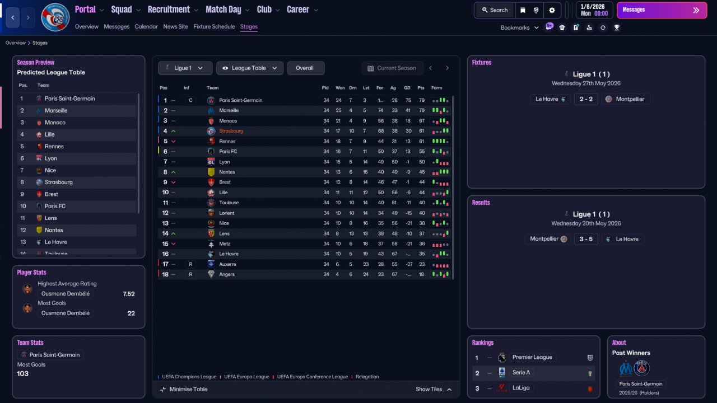This screenshot has width=717, height=403.
Task: Click Ousmane Dembélé under Most Goals
Action: click(66, 313)
